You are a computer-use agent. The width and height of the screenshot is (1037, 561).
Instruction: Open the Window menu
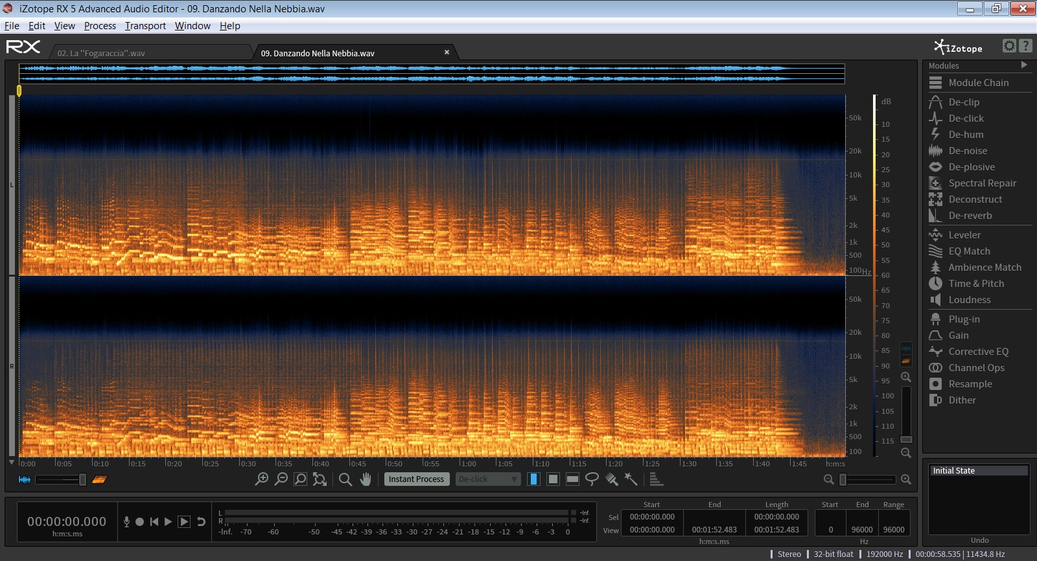[192, 26]
